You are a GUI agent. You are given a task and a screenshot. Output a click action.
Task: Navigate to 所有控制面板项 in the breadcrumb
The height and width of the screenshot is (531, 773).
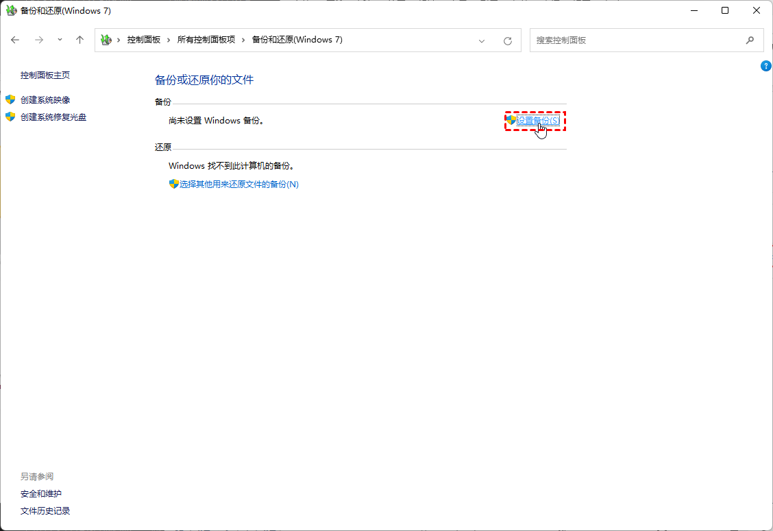(206, 40)
